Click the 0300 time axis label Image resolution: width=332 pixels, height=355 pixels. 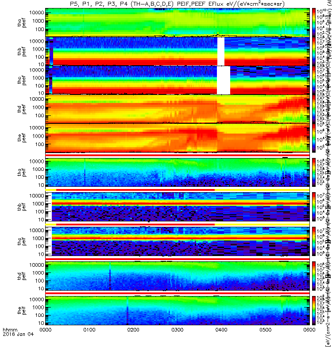(178, 330)
